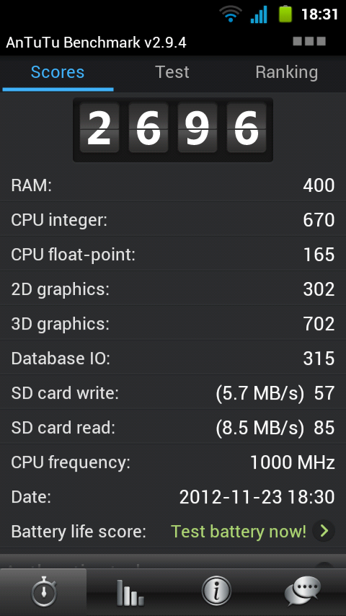Screen dimensions: 346x616
Task: Tap the Database IO score row
Action: tap(173, 358)
